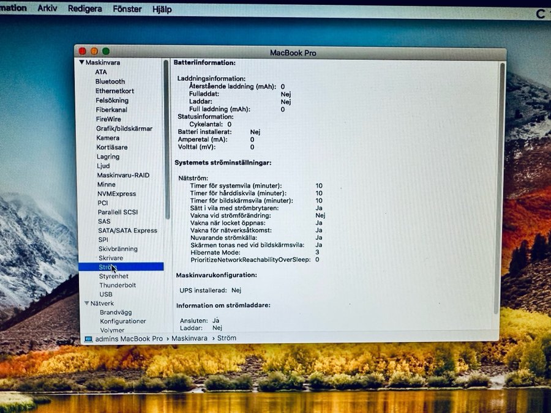Open the Hjälp menu
551x413 pixels.
[161, 10]
